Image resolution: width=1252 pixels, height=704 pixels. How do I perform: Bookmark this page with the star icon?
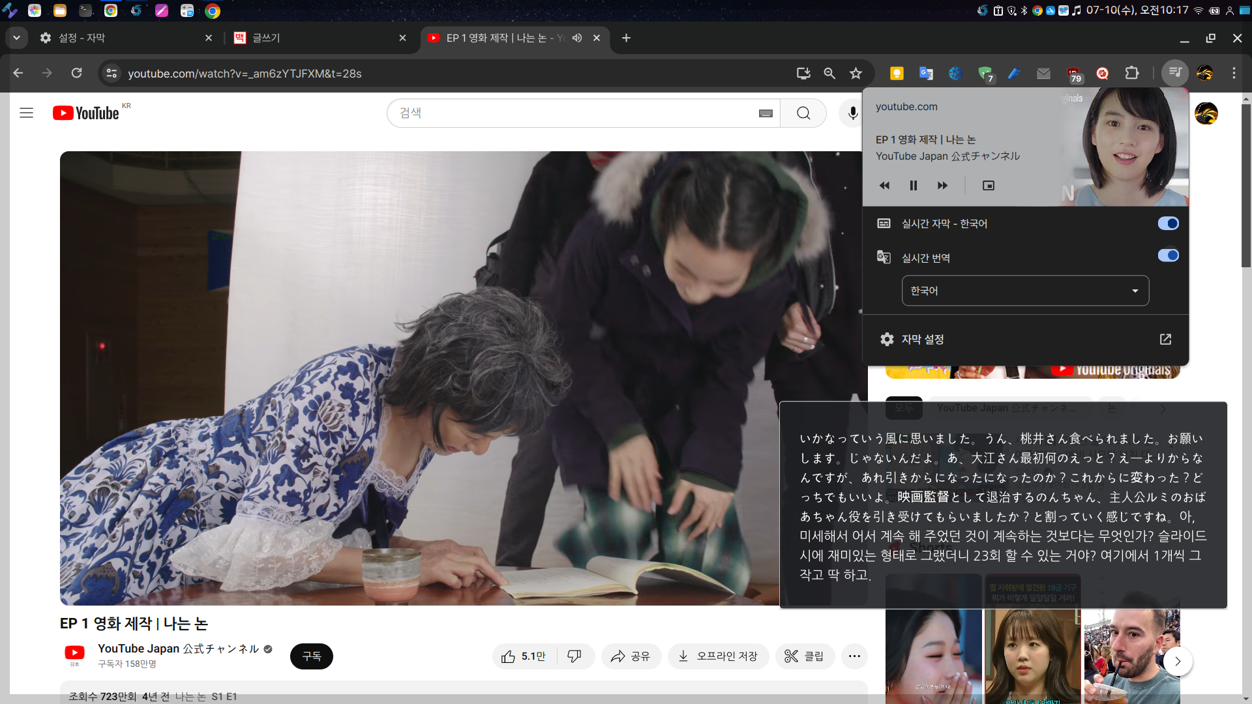(856, 73)
